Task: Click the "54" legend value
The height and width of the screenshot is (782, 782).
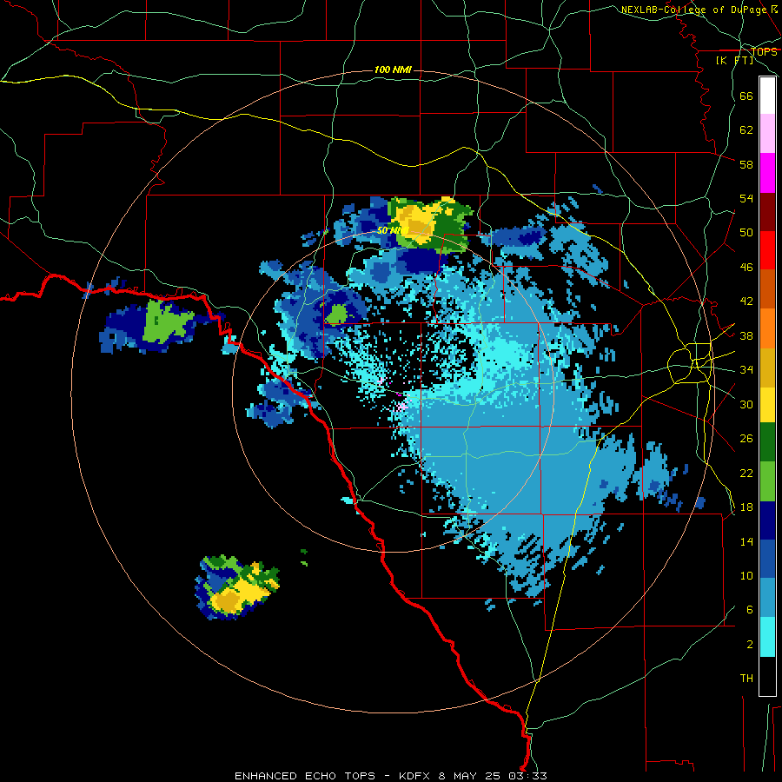Action: [x=746, y=198]
